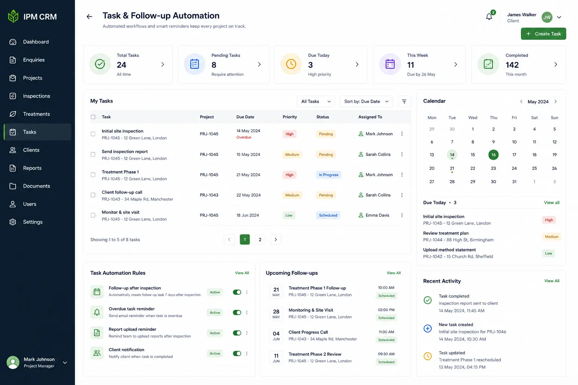The image size is (578, 385).
Task: Open row menu for Monitor & site visit
Action: point(402,215)
